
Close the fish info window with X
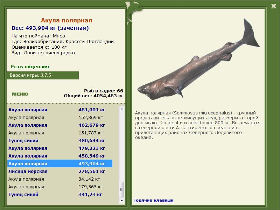pyautogui.click(x=273, y=6)
